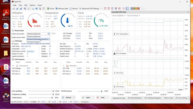Open Advanced CPU Settings
Viewport: 193px width, 109px height.
pyautogui.click(x=89, y=8)
